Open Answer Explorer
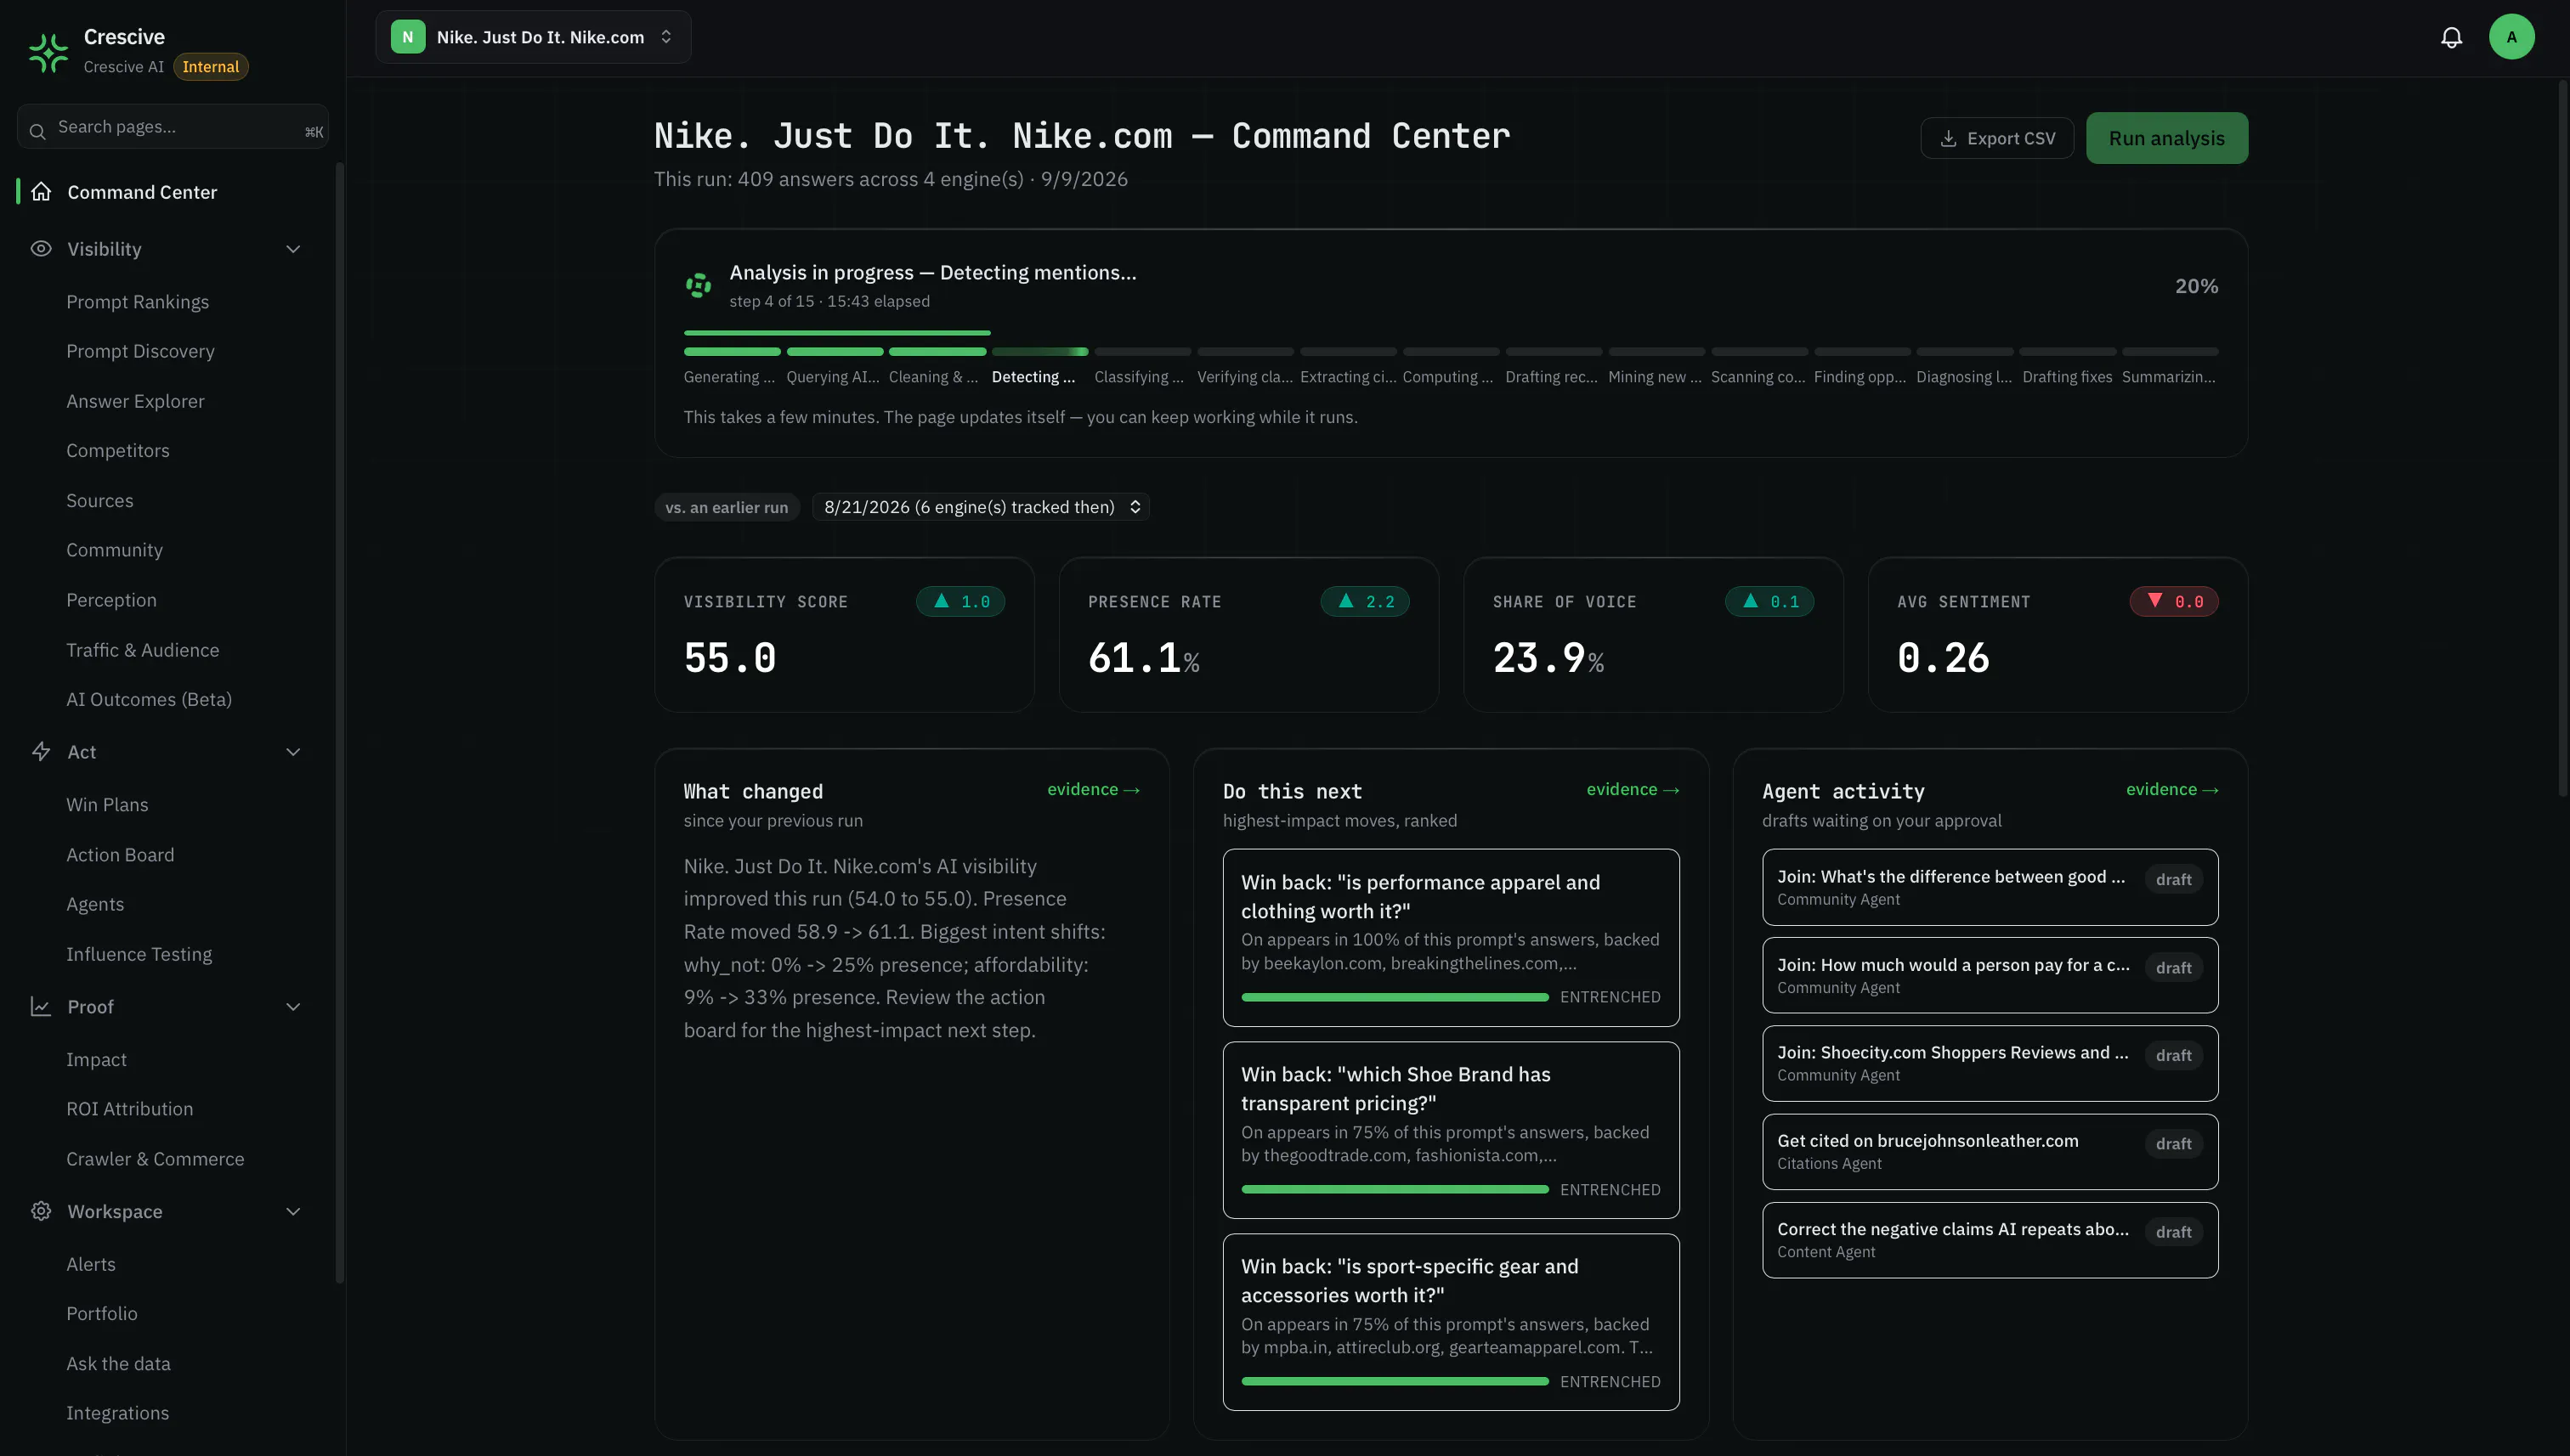The height and width of the screenshot is (1456, 2570). 135,401
